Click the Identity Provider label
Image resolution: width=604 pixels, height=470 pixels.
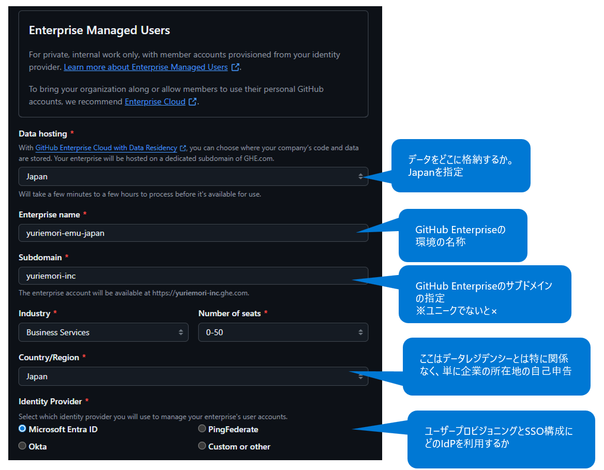tap(51, 401)
